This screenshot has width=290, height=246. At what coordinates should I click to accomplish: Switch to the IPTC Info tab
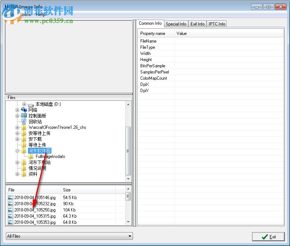[217, 24]
